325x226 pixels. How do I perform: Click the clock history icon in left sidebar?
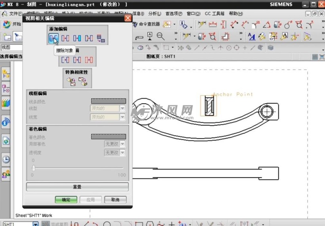[x=6, y=160]
